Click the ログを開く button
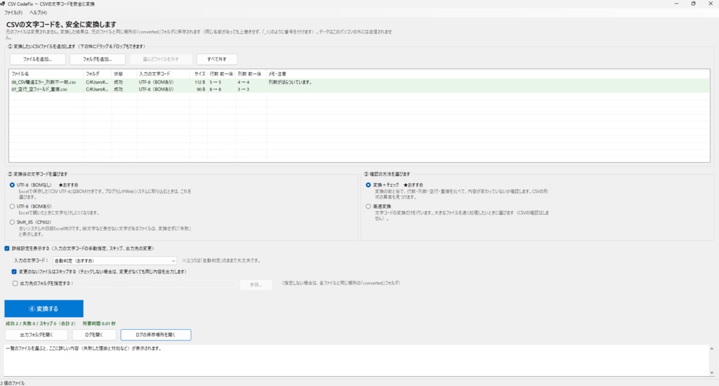 (94, 335)
